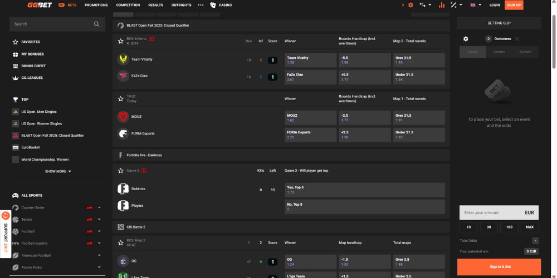The image size is (557, 278).
Task: Expand SHOW MORE in TOP list
Action: 58,171
